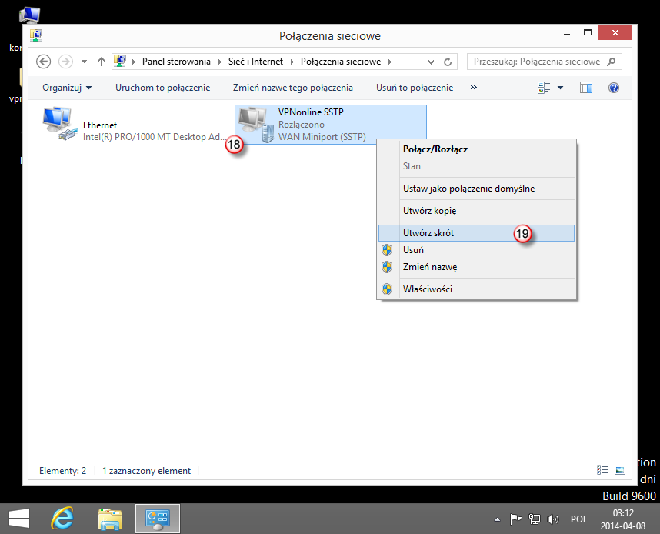Expand arrow after Sieć i Internet breadcrumb
Viewport: 660px width, 534px height.
click(x=292, y=62)
